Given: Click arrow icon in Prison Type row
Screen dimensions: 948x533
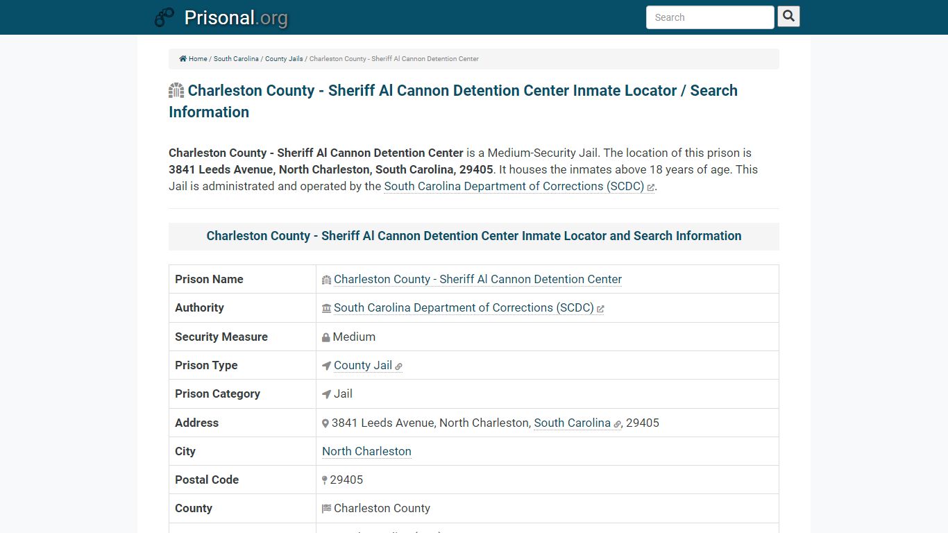Looking at the screenshot, I should (x=326, y=366).
